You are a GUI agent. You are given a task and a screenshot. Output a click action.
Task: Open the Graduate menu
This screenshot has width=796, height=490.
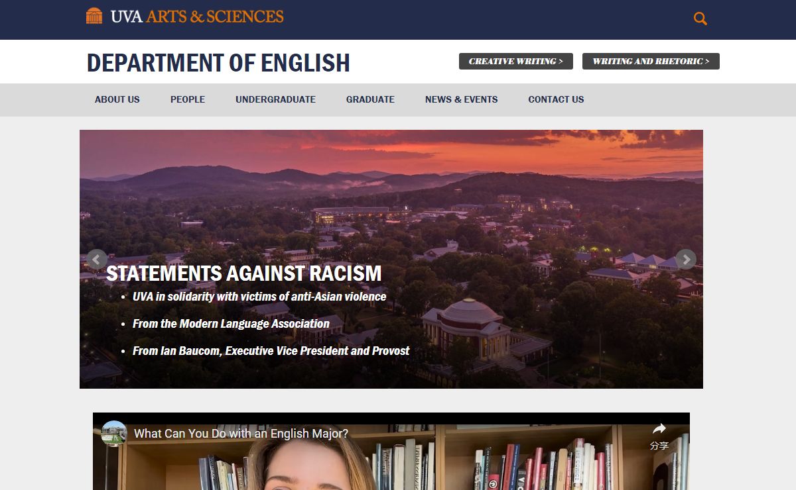(370, 99)
